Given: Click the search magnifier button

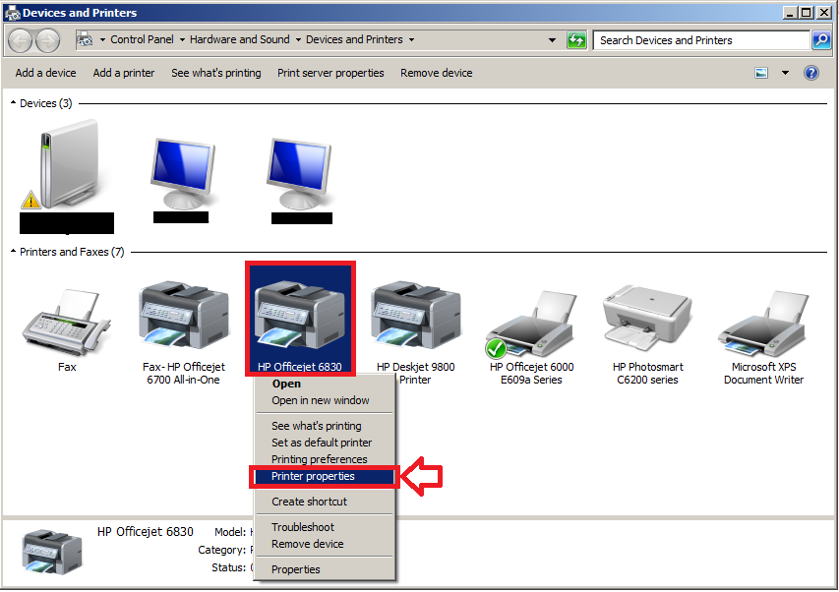Looking at the screenshot, I should tap(821, 40).
